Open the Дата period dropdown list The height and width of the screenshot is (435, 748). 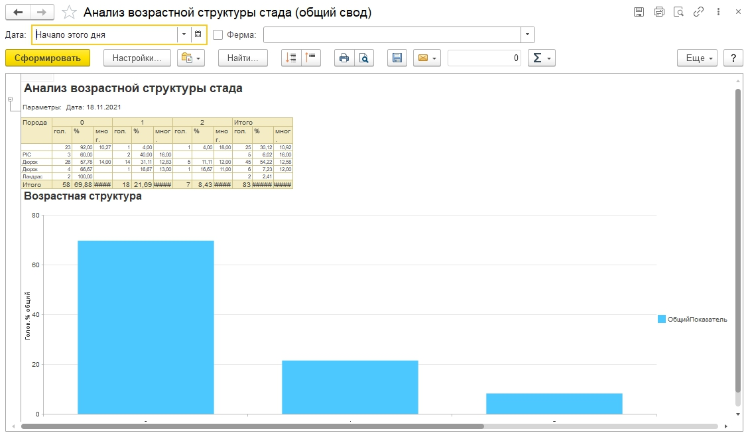pos(183,34)
